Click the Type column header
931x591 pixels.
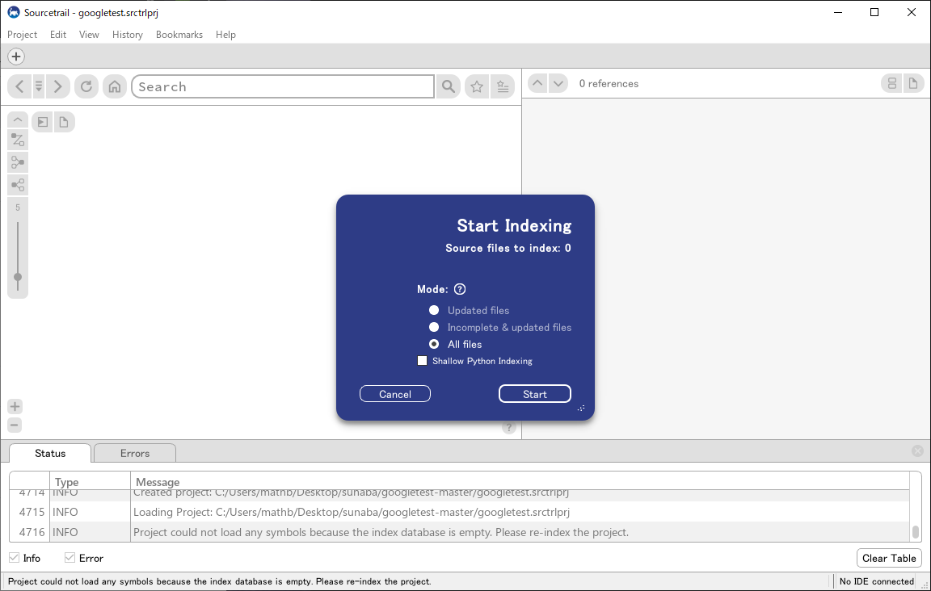(x=91, y=481)
